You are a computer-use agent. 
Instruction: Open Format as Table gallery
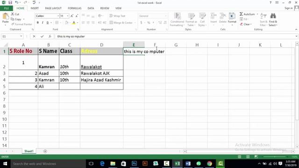click(191, 20)
